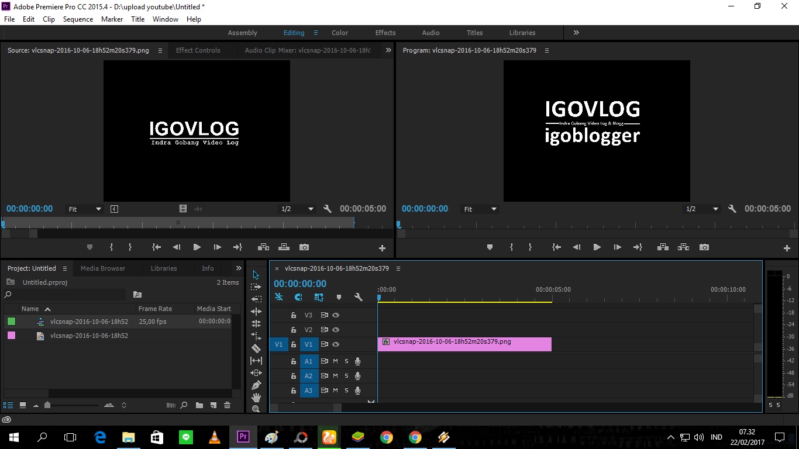Screen dimensions: 799x449
Task: Solo audio track A1
Action: coord(346,361)
